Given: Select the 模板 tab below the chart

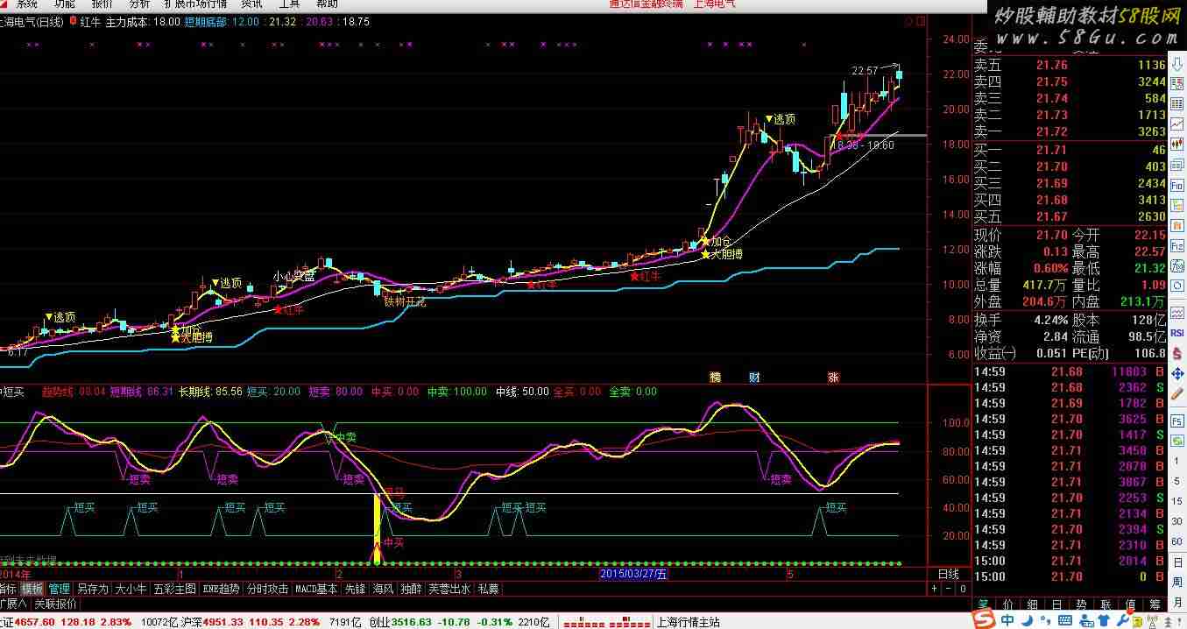Looking at the screenshot, I should pos(32,589).
